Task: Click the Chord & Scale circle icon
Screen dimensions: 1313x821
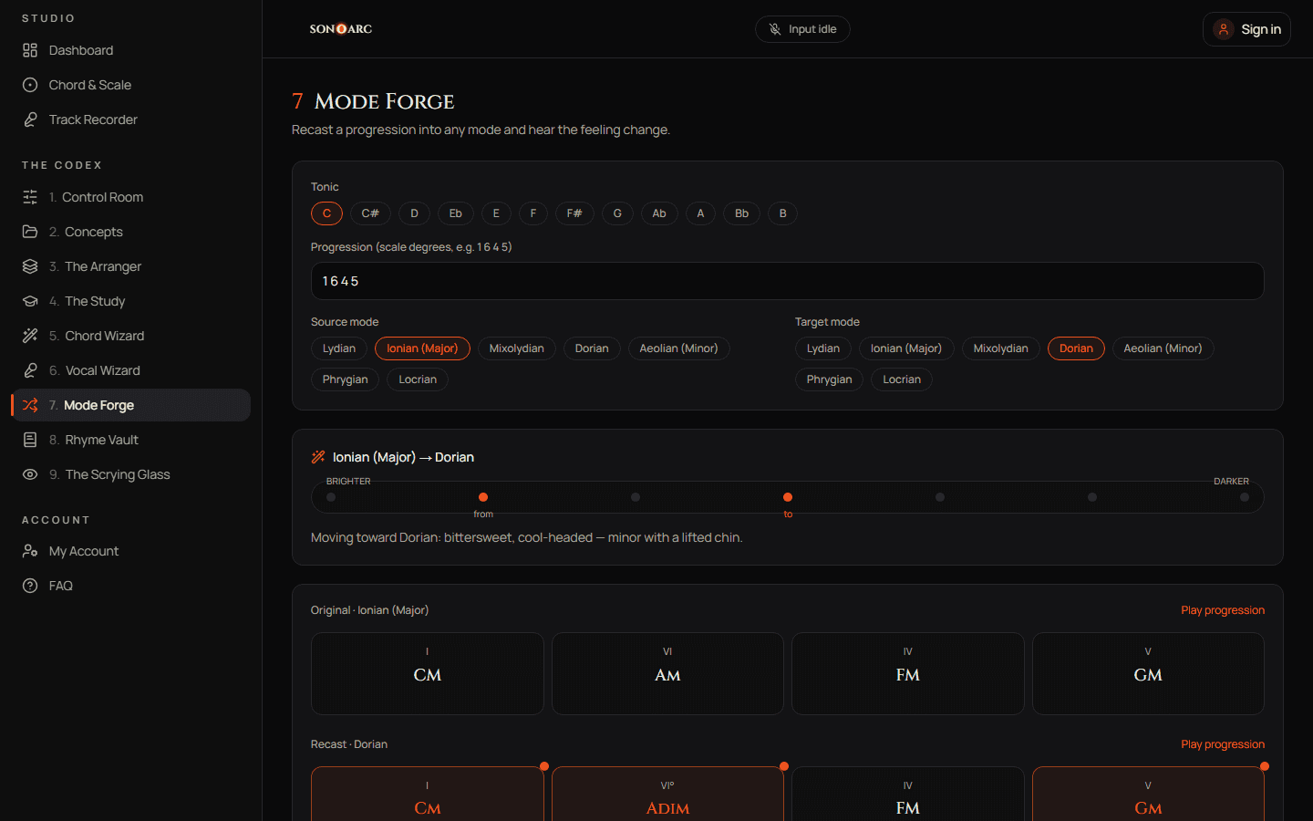Action: 30,85
